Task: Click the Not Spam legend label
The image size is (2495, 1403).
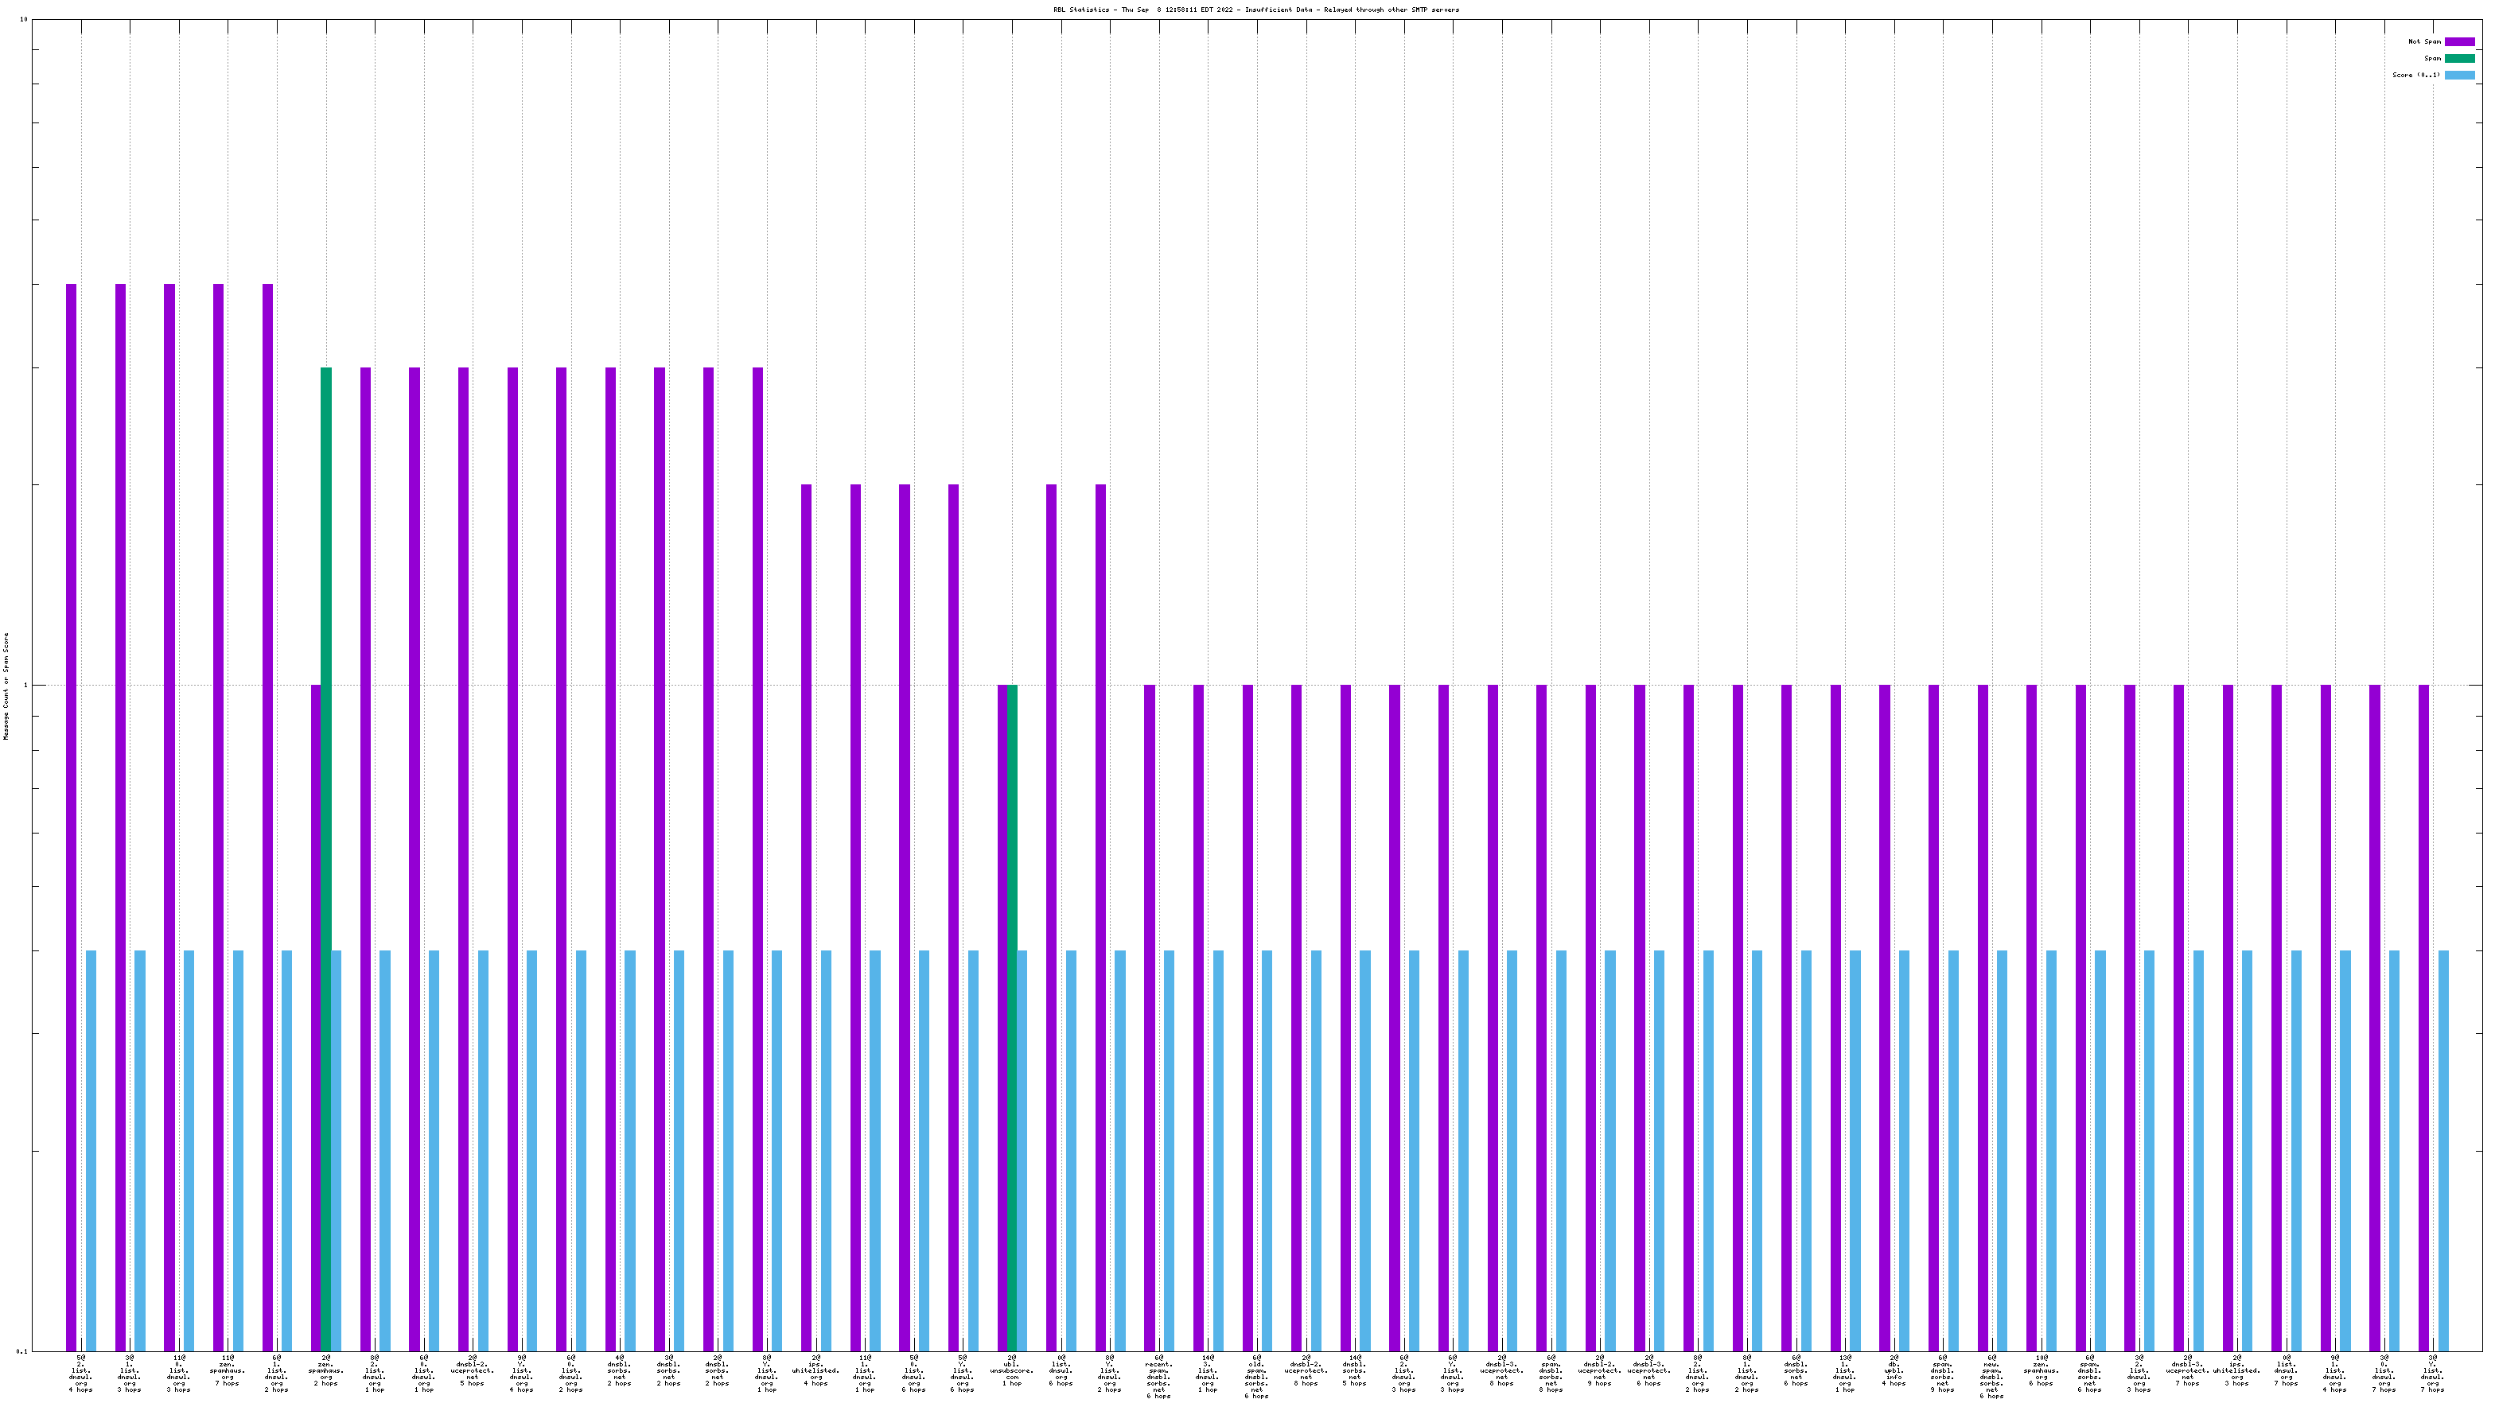Action: pos(2424,41)
